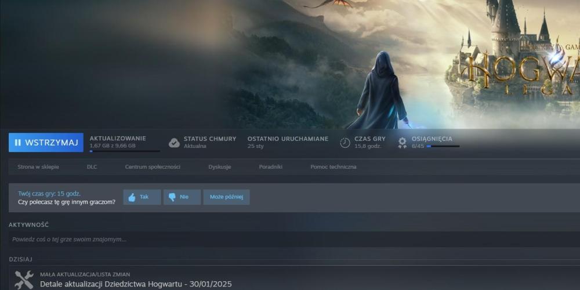Image resolution: width=580 pixels, height=290 pixels.
Task: Open the Dyskusje tab
Action: coord(220,167)
